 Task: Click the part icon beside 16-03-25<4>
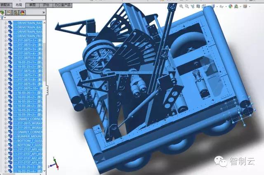click(10, 171)
